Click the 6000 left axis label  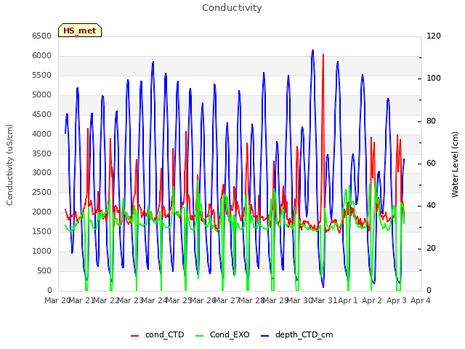click(42, 55)
